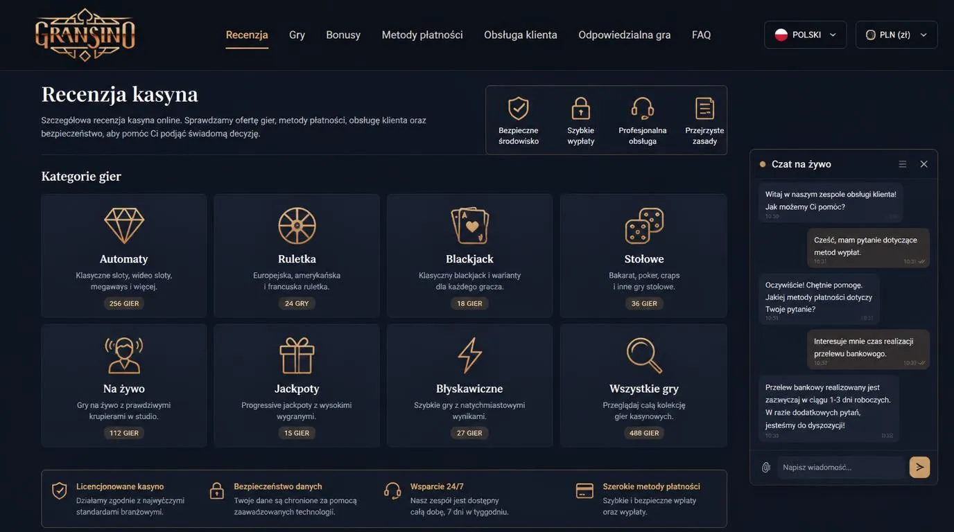Click the attachment paperclip in chat
The height and width of the screenshot is (532, 954).
[x=766, y=468]
